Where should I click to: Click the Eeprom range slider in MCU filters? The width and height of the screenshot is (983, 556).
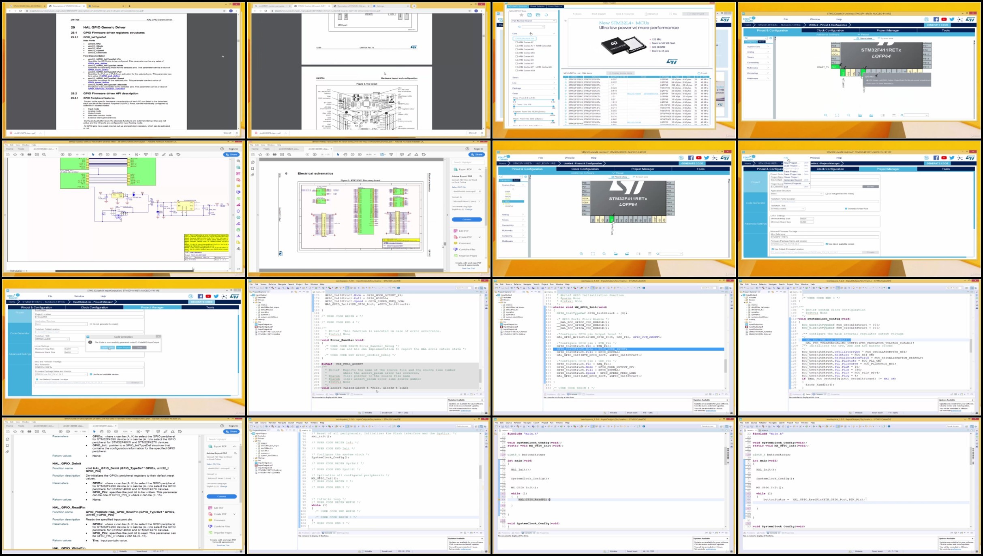point(534,113)
